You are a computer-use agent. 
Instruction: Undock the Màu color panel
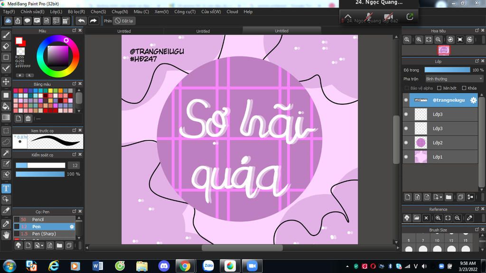point(75,30)
